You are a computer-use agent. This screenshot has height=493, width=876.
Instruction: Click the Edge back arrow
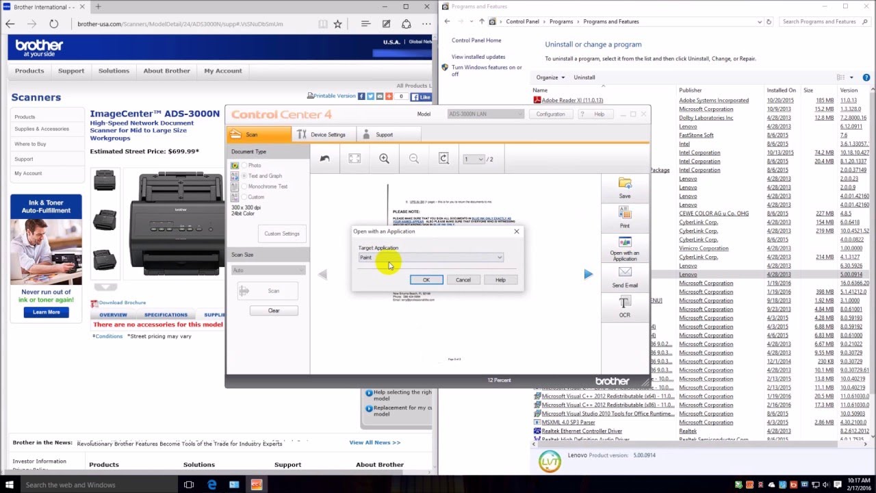click(10, 24)
